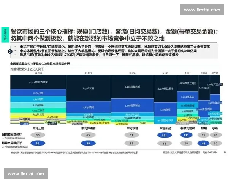Select the grey 90 daily transactions bubble

click(37, 135)
